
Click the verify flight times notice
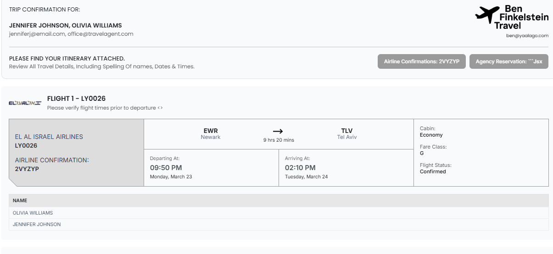105,108
